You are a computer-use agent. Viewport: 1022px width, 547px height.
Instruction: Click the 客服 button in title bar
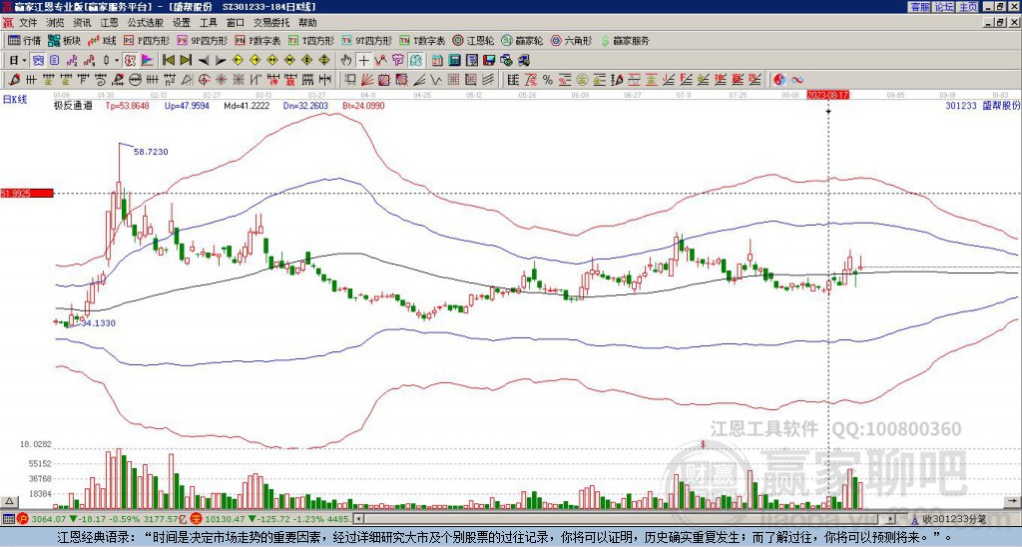[920, 7]
